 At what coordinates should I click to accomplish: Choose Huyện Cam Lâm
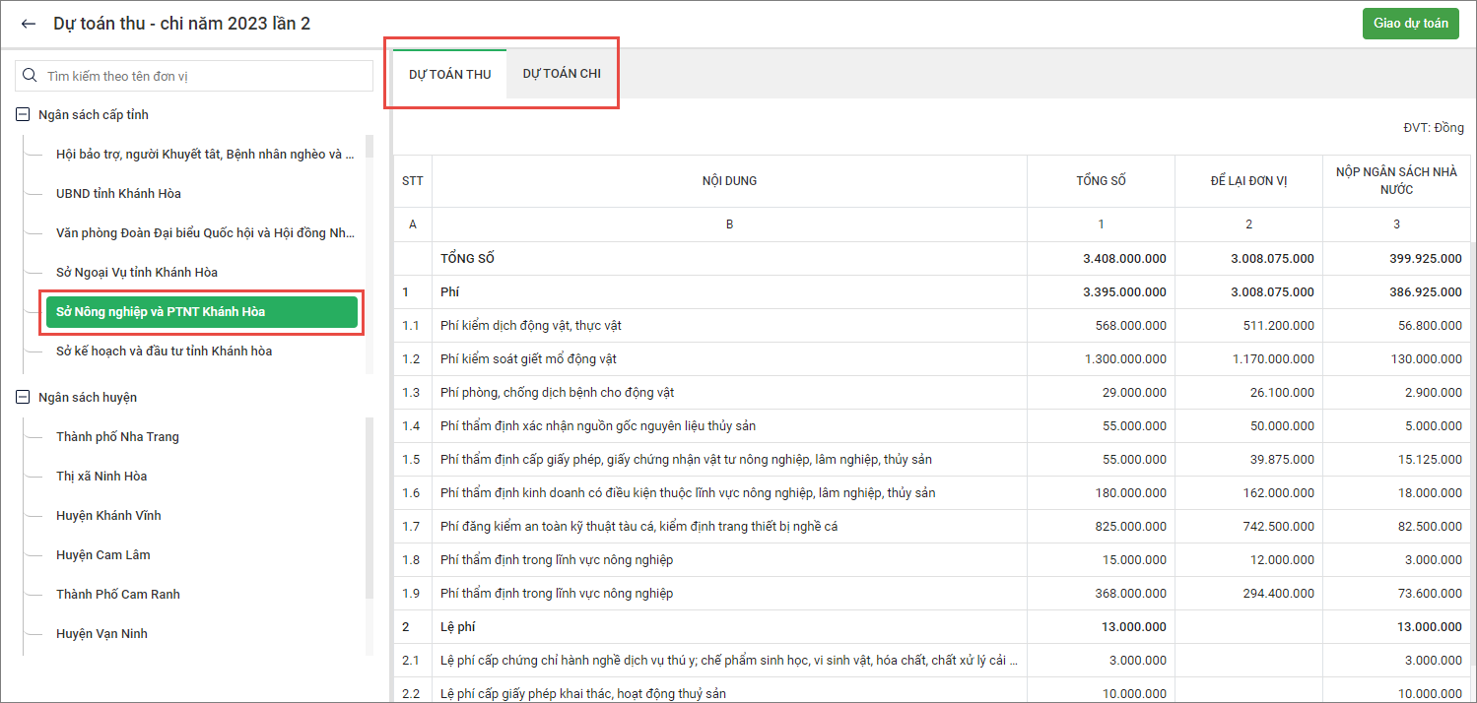[103, 555]
